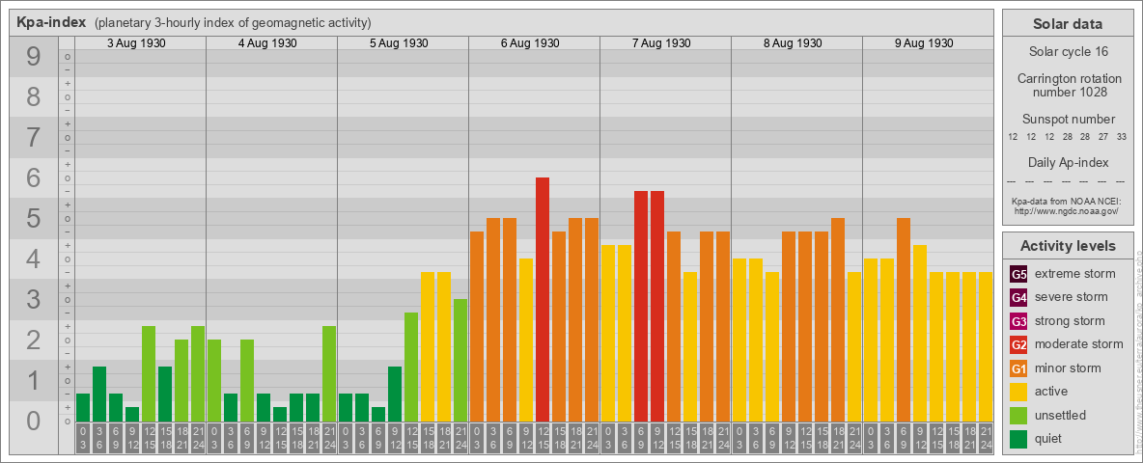
Task: Click the Kp scale number 5
Action: [33, 218]
